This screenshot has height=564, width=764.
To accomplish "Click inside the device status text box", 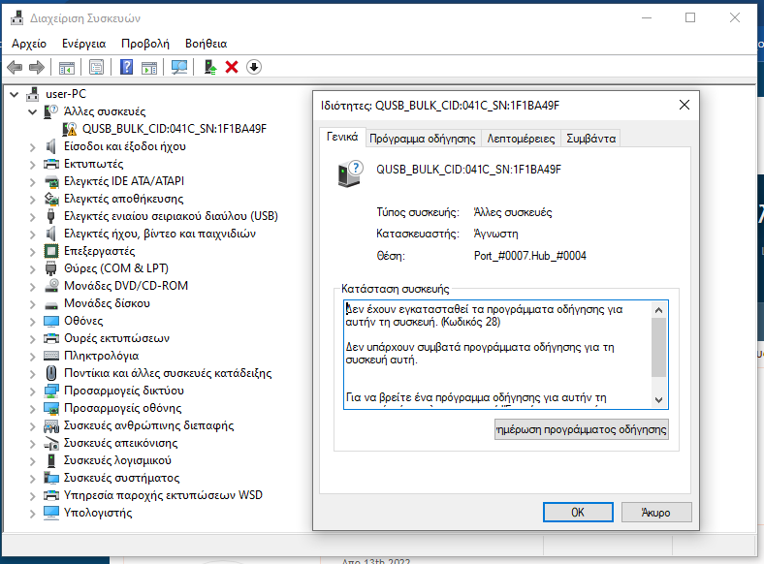I will 497,355.
